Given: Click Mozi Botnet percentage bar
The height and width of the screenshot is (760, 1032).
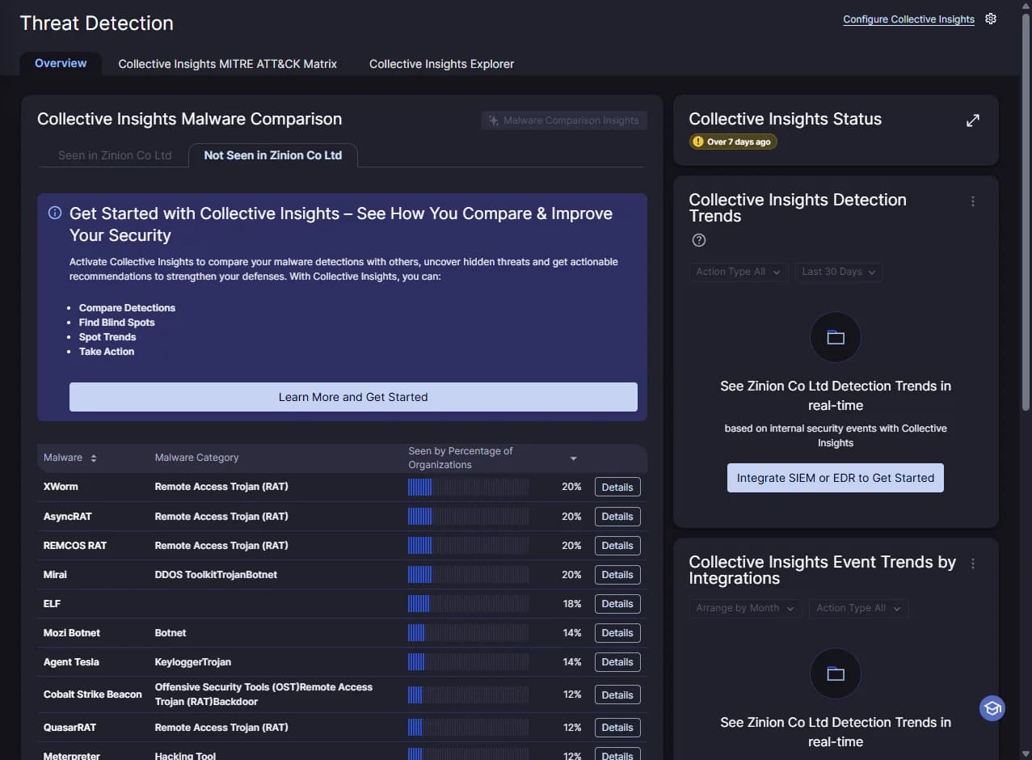Looking at the screenshot, I should (x=469, y=632).
